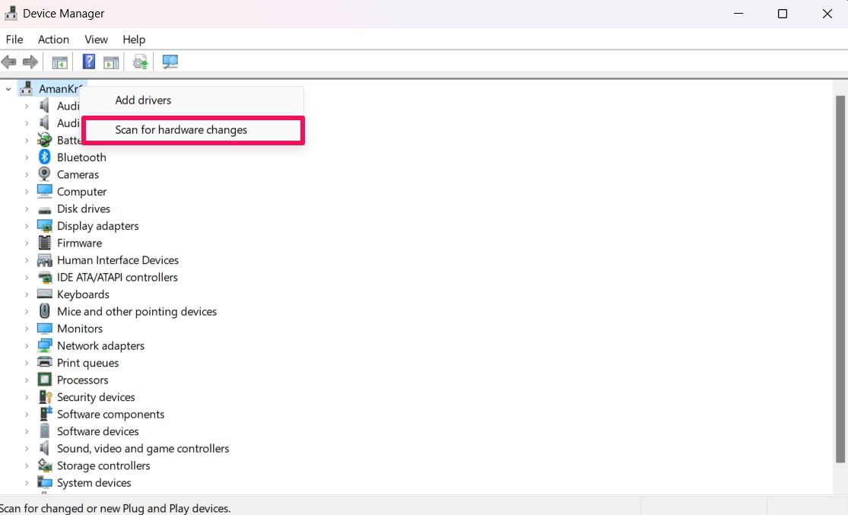Expand the Keyboards category

click(27, 294)
